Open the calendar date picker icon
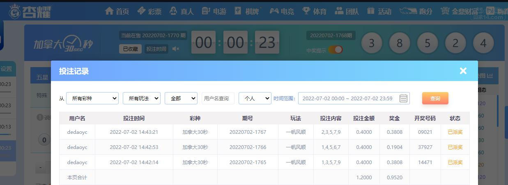This screenshot has height=185, width=508. click(x=403, y=98)
